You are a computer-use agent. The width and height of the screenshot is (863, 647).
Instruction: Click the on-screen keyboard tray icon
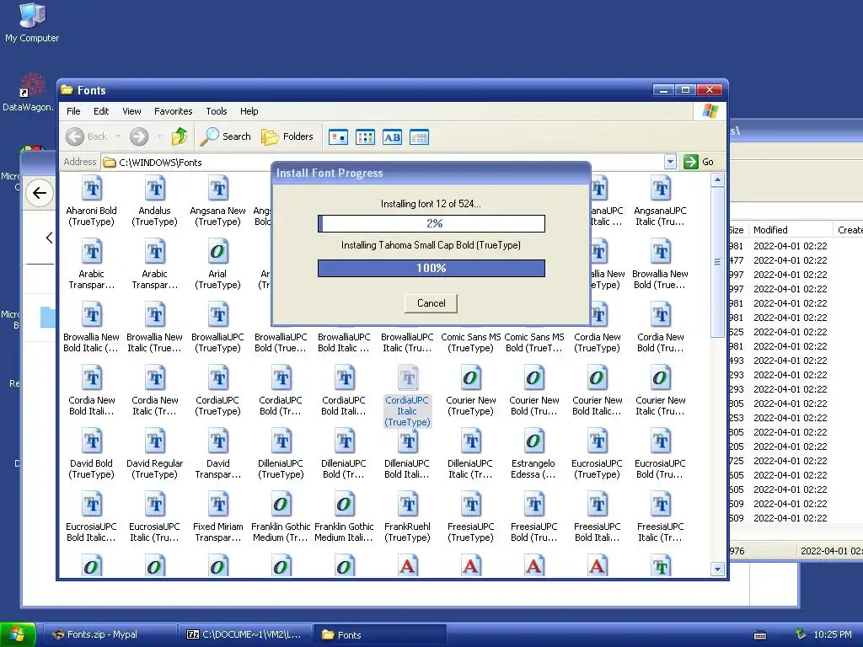click(x=760, y=635)
